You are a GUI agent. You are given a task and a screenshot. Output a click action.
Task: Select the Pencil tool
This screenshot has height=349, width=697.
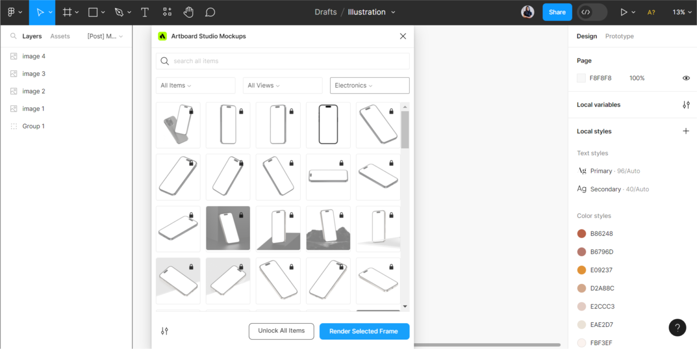[119, 12]
